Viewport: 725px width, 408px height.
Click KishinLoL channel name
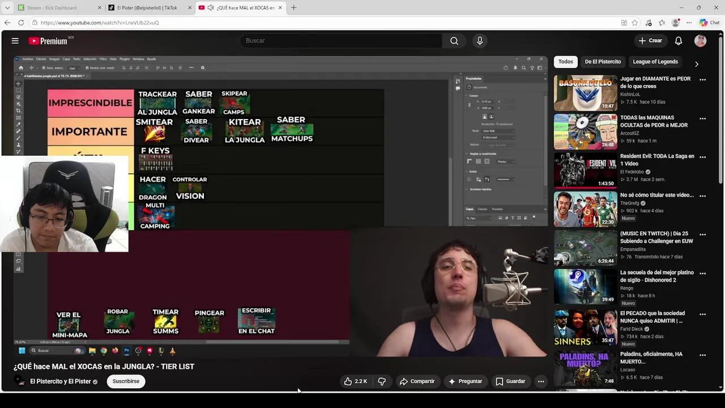click(630, 94)
